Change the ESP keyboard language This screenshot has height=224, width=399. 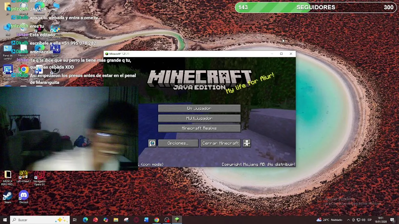(370, 220)
